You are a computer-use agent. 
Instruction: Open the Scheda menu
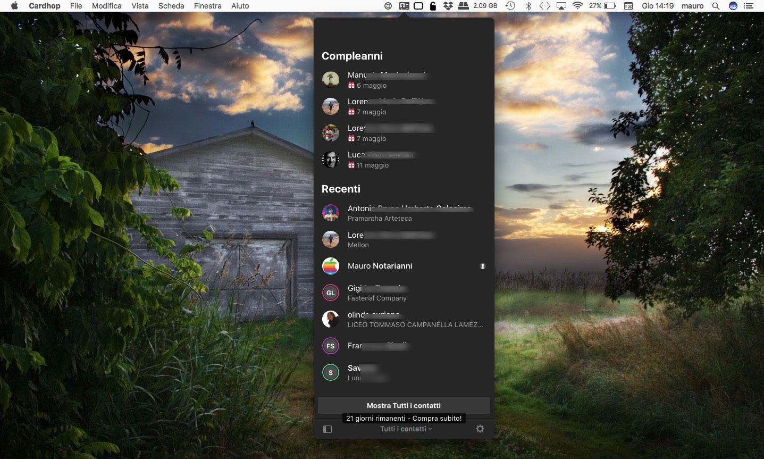pyautogui.click(x=171, y=6)
